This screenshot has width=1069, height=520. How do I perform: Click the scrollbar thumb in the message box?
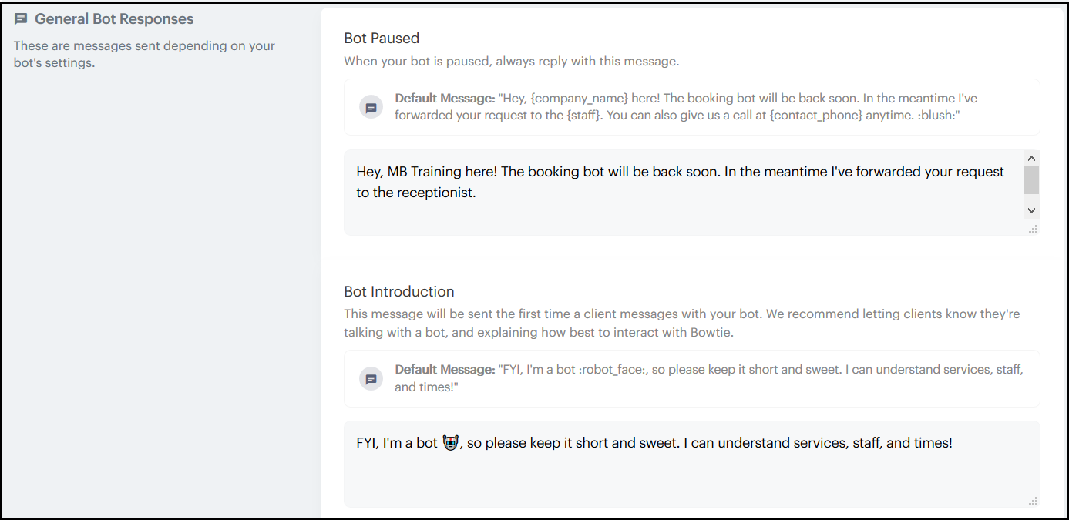point(1031,181)
